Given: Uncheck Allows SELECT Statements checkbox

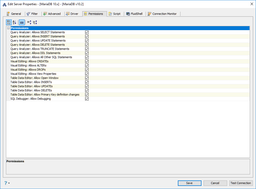Looking at the screenshot, I should click(87, 32).
